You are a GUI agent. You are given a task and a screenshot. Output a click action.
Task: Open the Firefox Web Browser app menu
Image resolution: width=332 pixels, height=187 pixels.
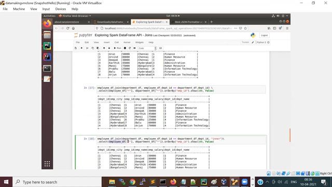tap(75, 16)
